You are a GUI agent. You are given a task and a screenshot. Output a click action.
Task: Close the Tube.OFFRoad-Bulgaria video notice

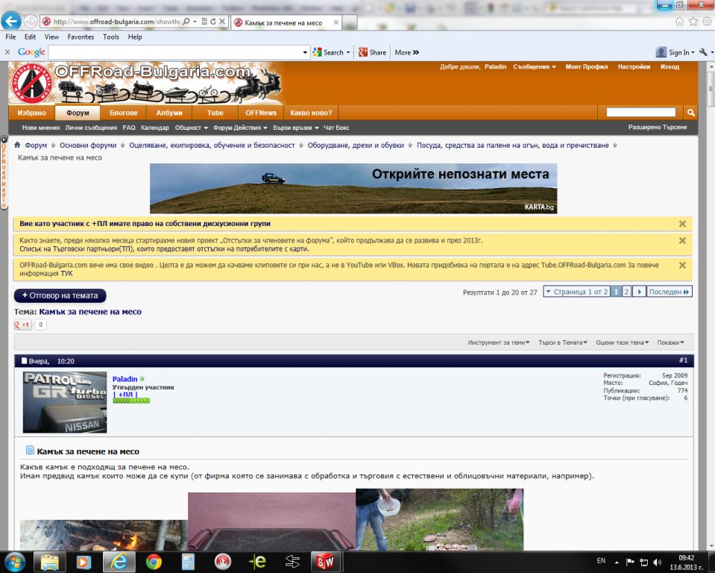pos(682,265)
